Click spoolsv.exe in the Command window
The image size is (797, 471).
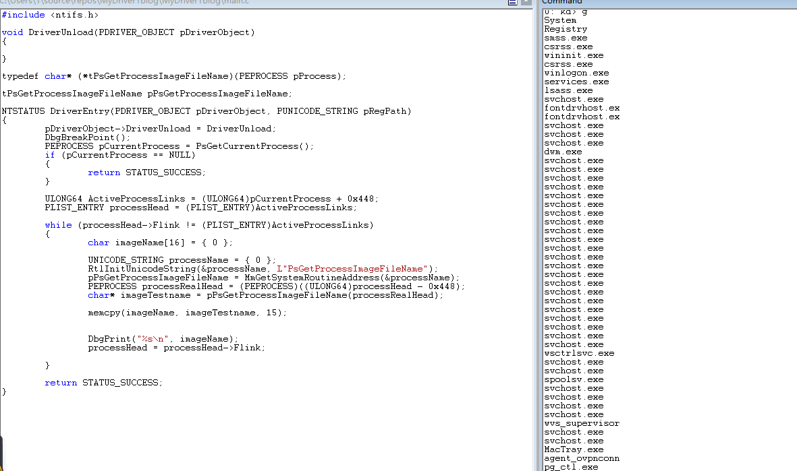click(574, 379)
